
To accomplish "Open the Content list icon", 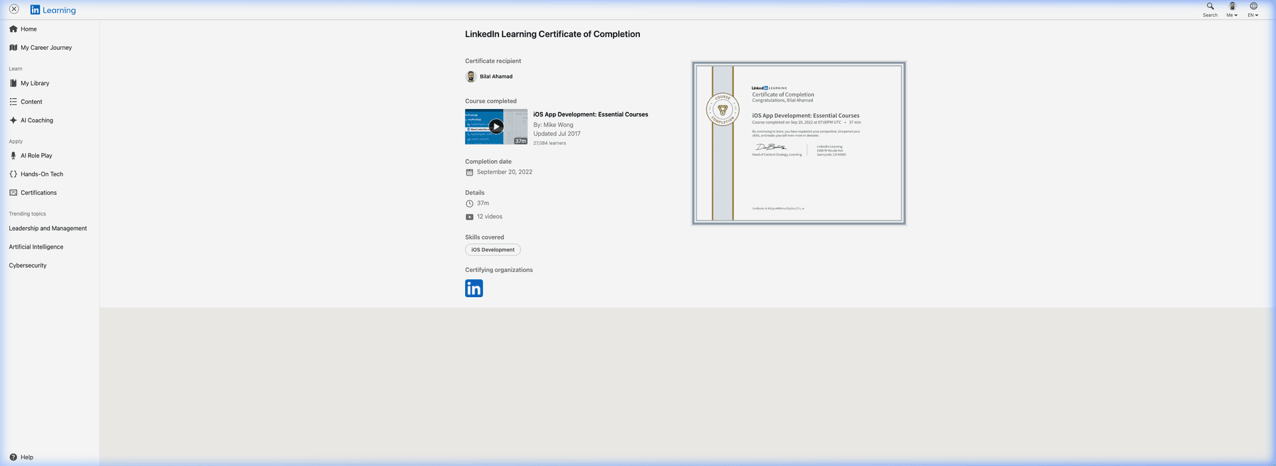I will (13, 102).
